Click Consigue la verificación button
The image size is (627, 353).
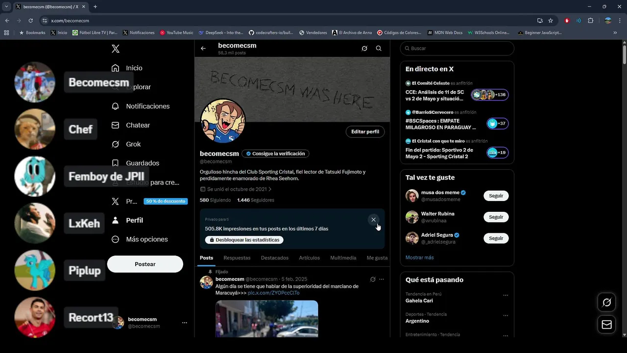click(275, 153)
